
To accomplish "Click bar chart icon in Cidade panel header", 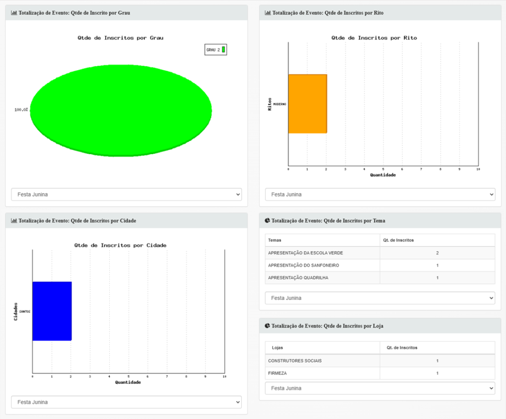I will [14, 221].
